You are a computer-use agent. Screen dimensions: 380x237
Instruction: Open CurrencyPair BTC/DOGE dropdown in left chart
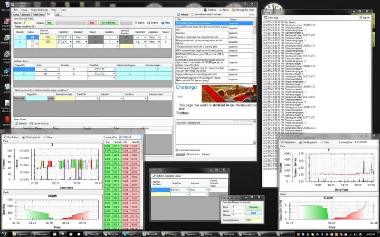[x=141, y=137]
